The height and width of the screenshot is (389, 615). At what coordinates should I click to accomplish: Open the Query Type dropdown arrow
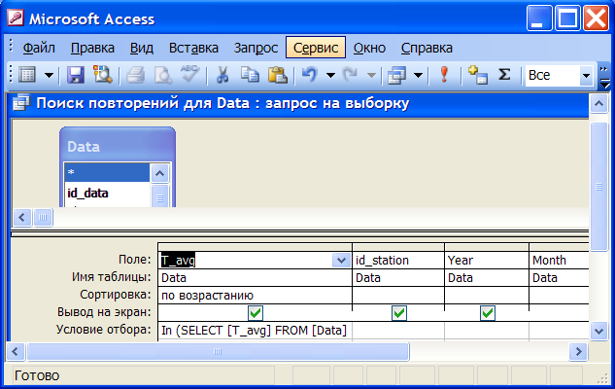(x=418, y=75)
